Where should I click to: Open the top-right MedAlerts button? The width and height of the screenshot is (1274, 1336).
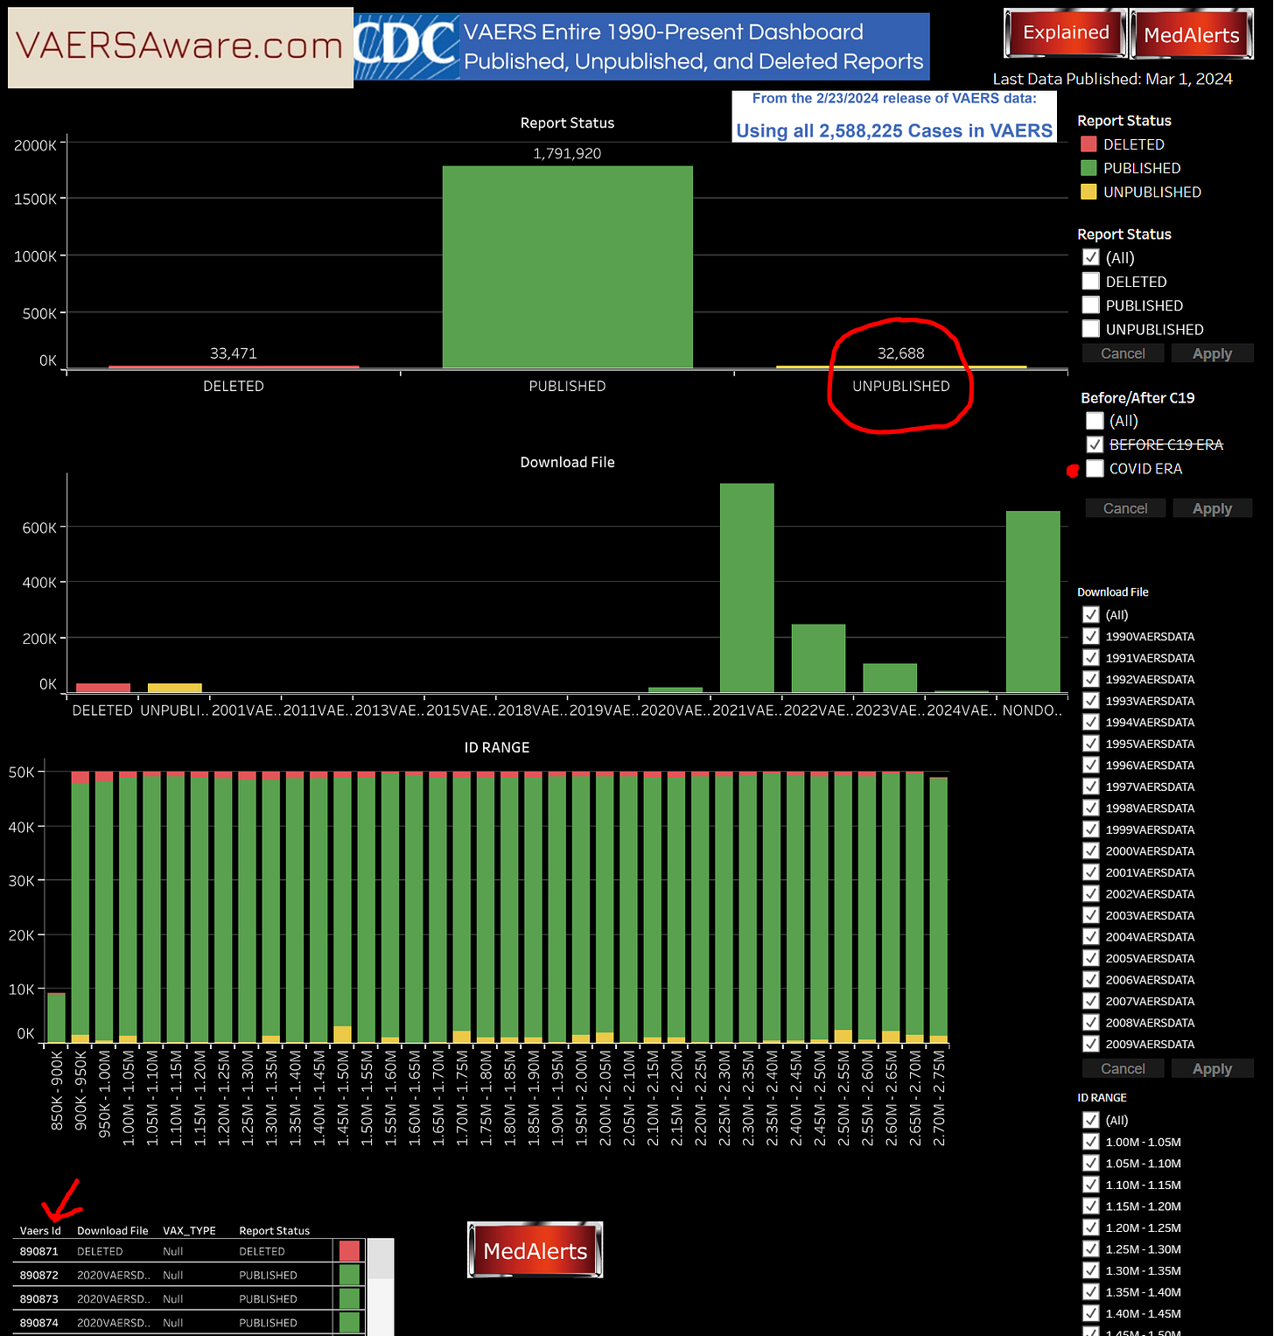(x=1192, y=34)
